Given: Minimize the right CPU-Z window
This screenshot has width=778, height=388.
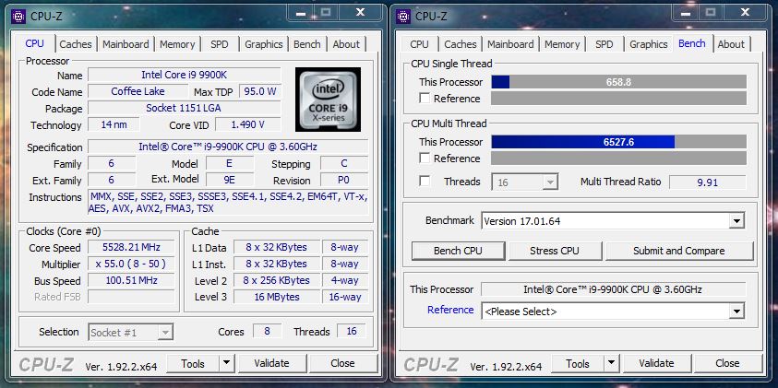Looking at the screenshot, I should coord(686,14).
